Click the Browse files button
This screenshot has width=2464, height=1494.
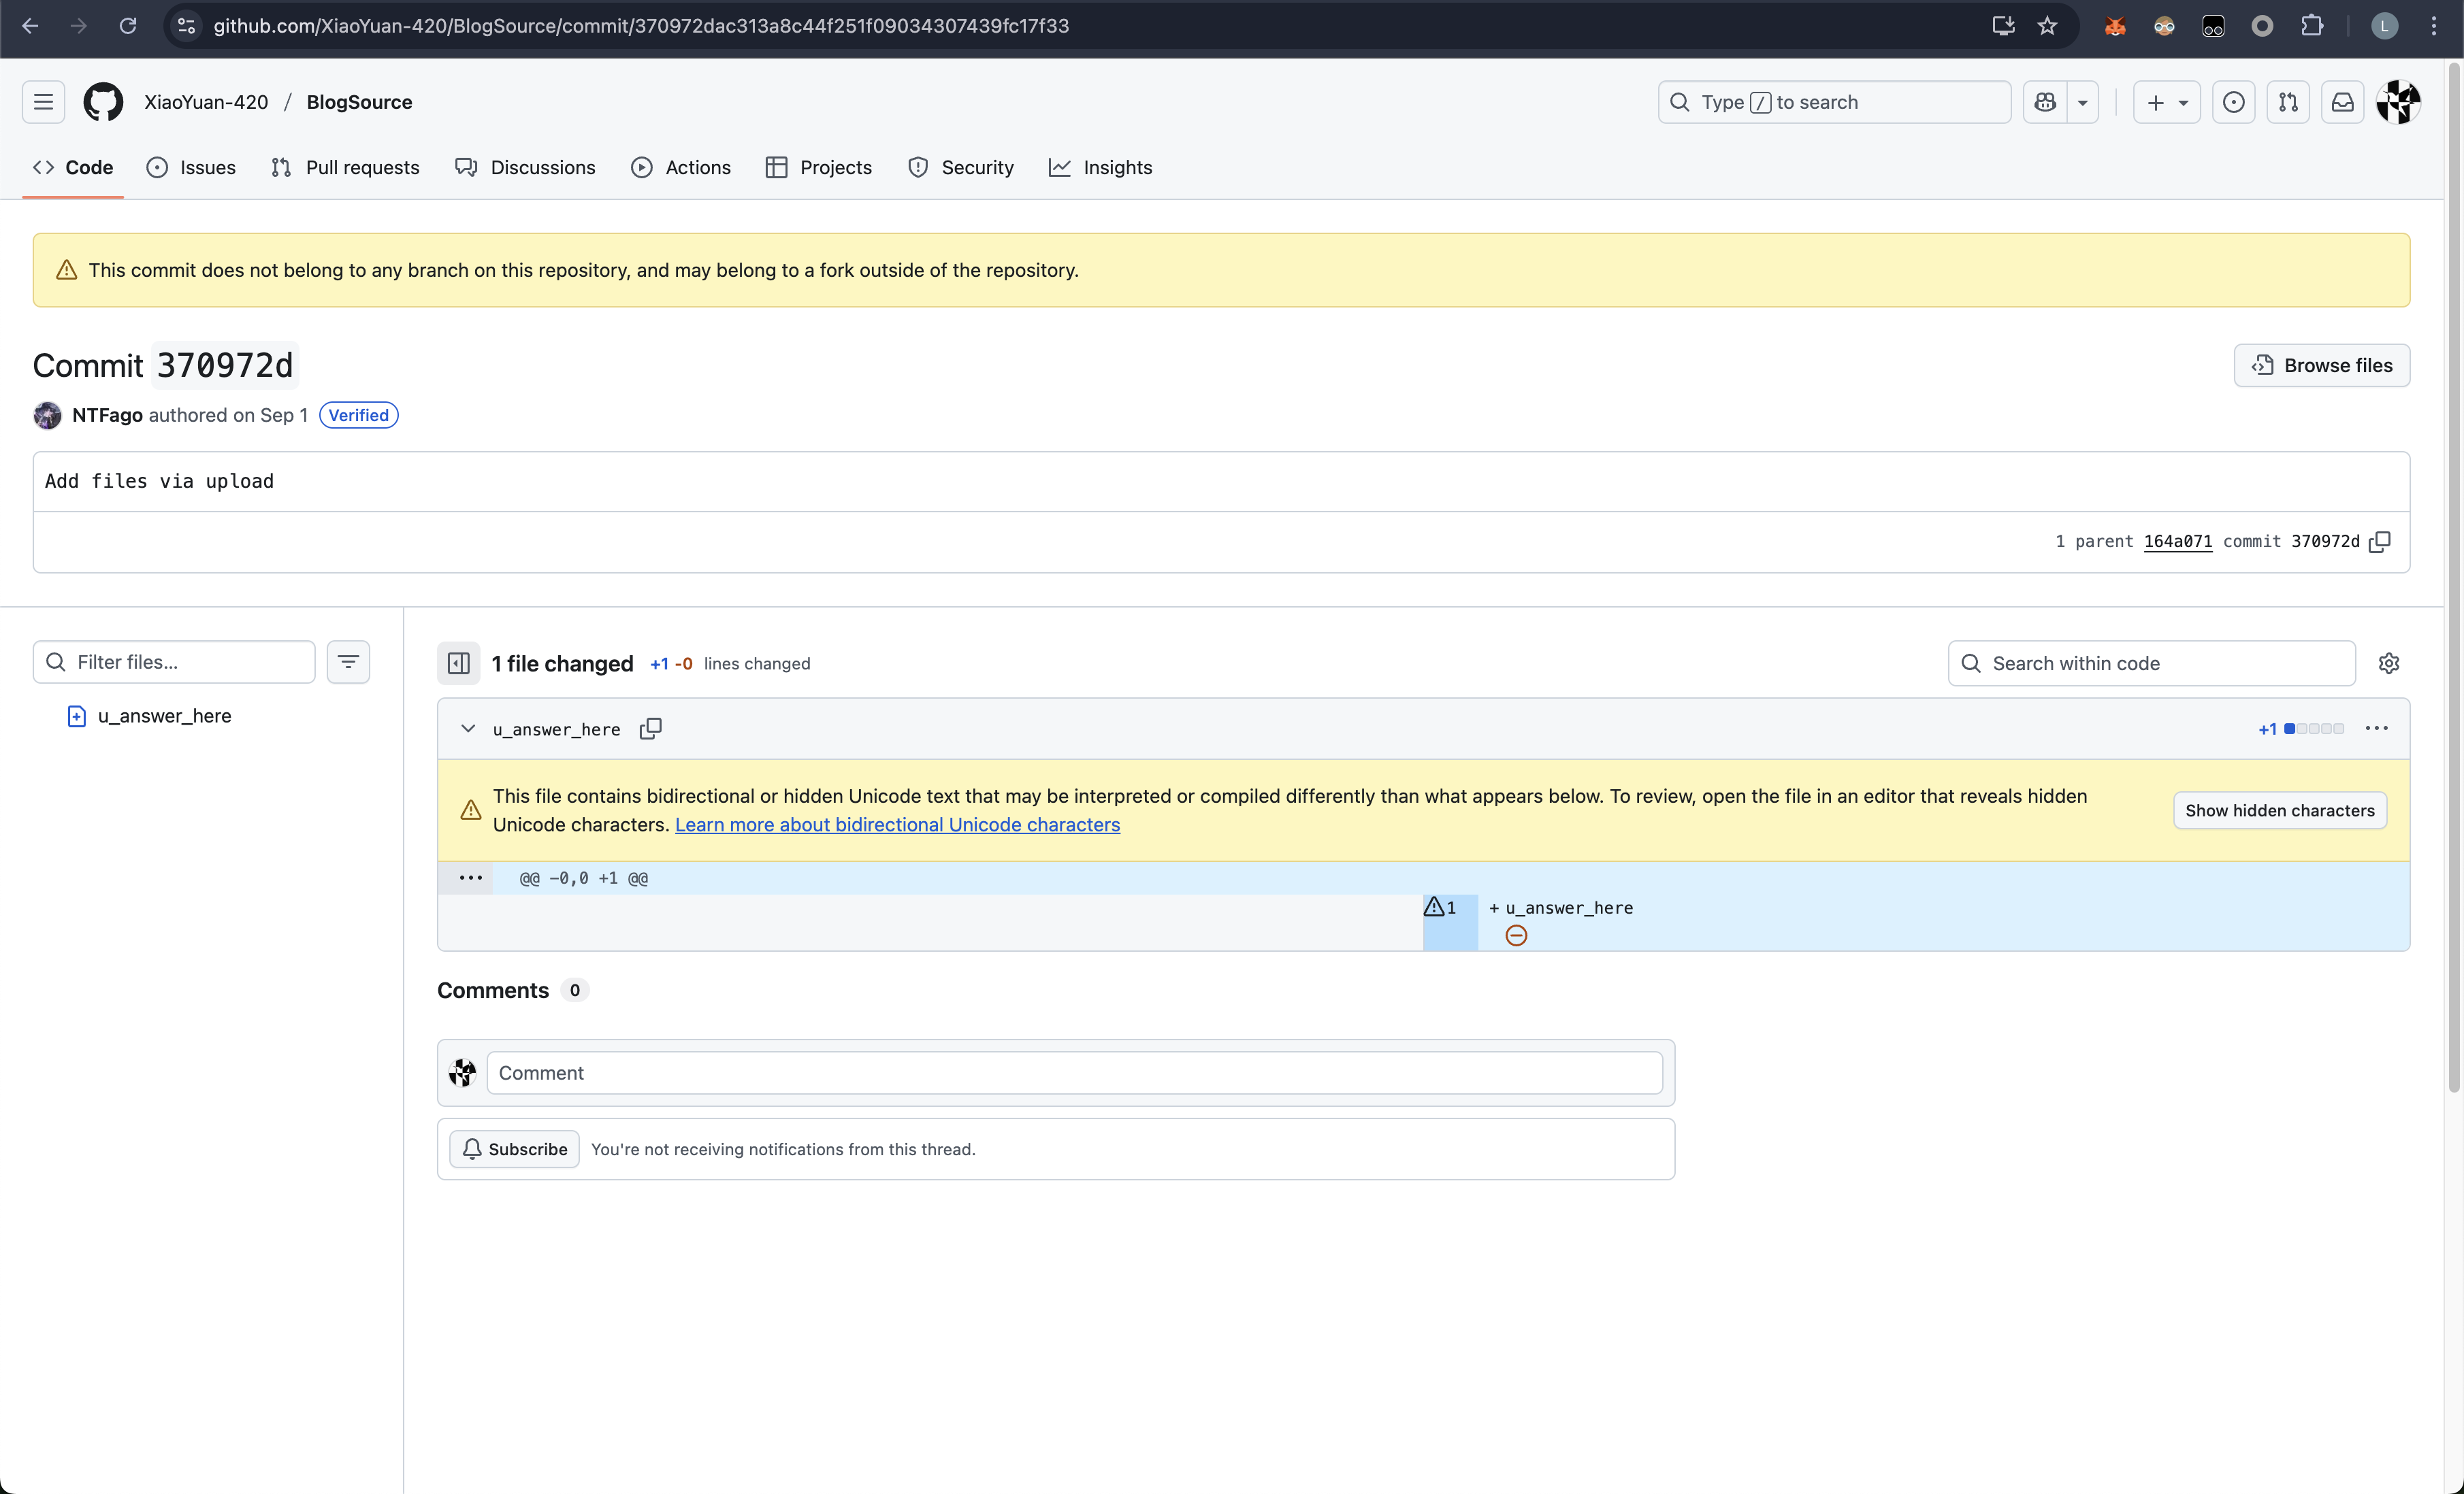[2321, 366]
